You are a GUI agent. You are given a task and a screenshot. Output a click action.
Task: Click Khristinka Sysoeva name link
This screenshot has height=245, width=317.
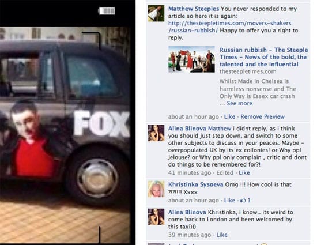(196, 184)
